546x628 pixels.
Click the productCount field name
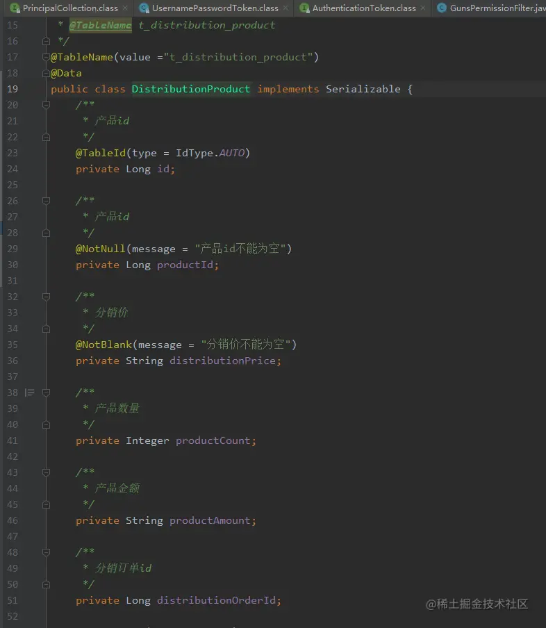213,440
